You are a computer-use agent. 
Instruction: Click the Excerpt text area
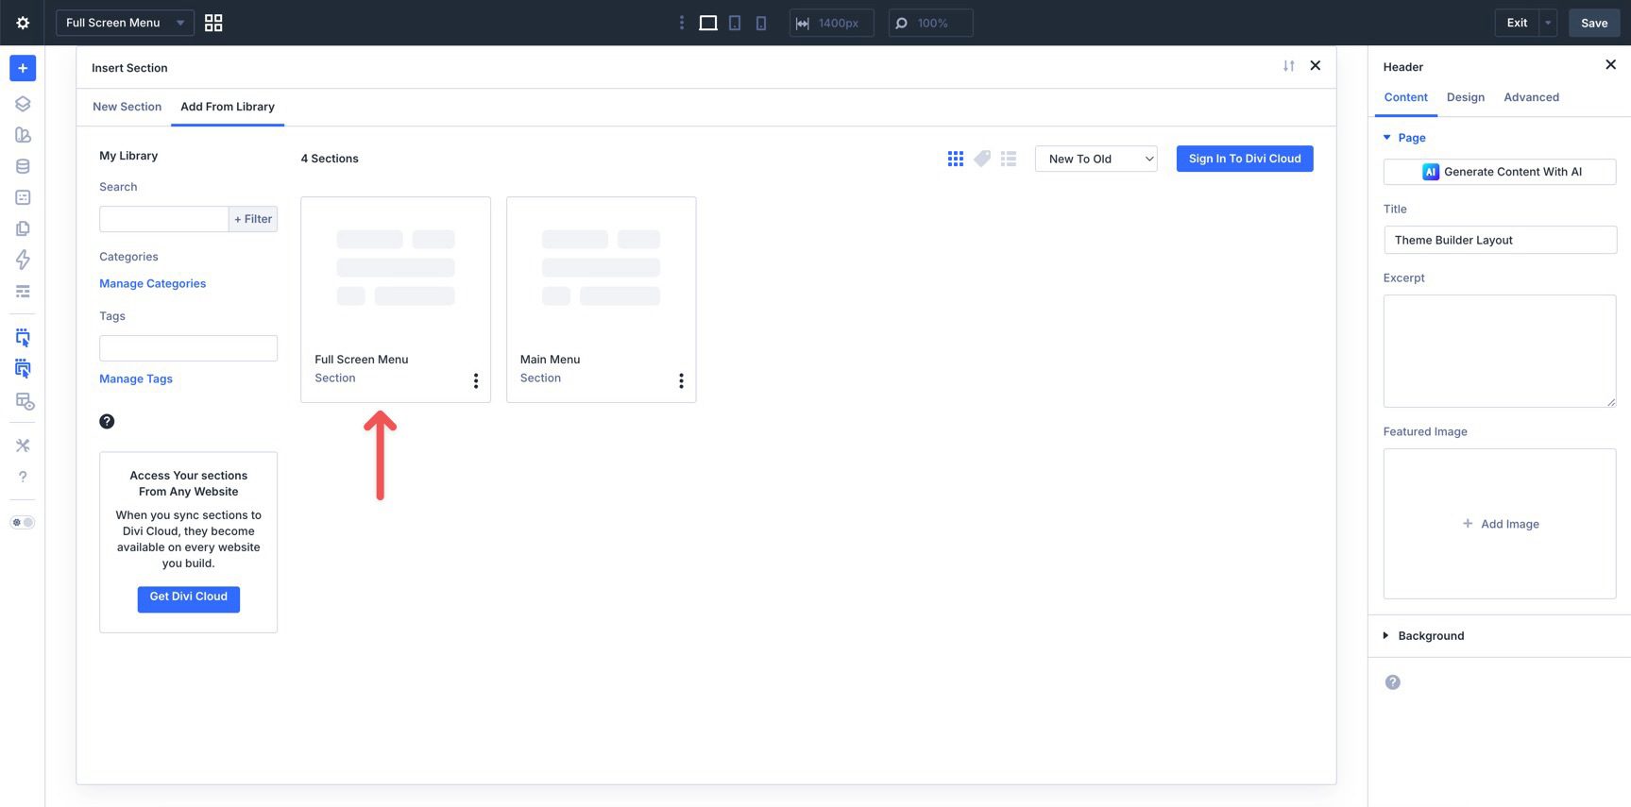(1500, 351)
